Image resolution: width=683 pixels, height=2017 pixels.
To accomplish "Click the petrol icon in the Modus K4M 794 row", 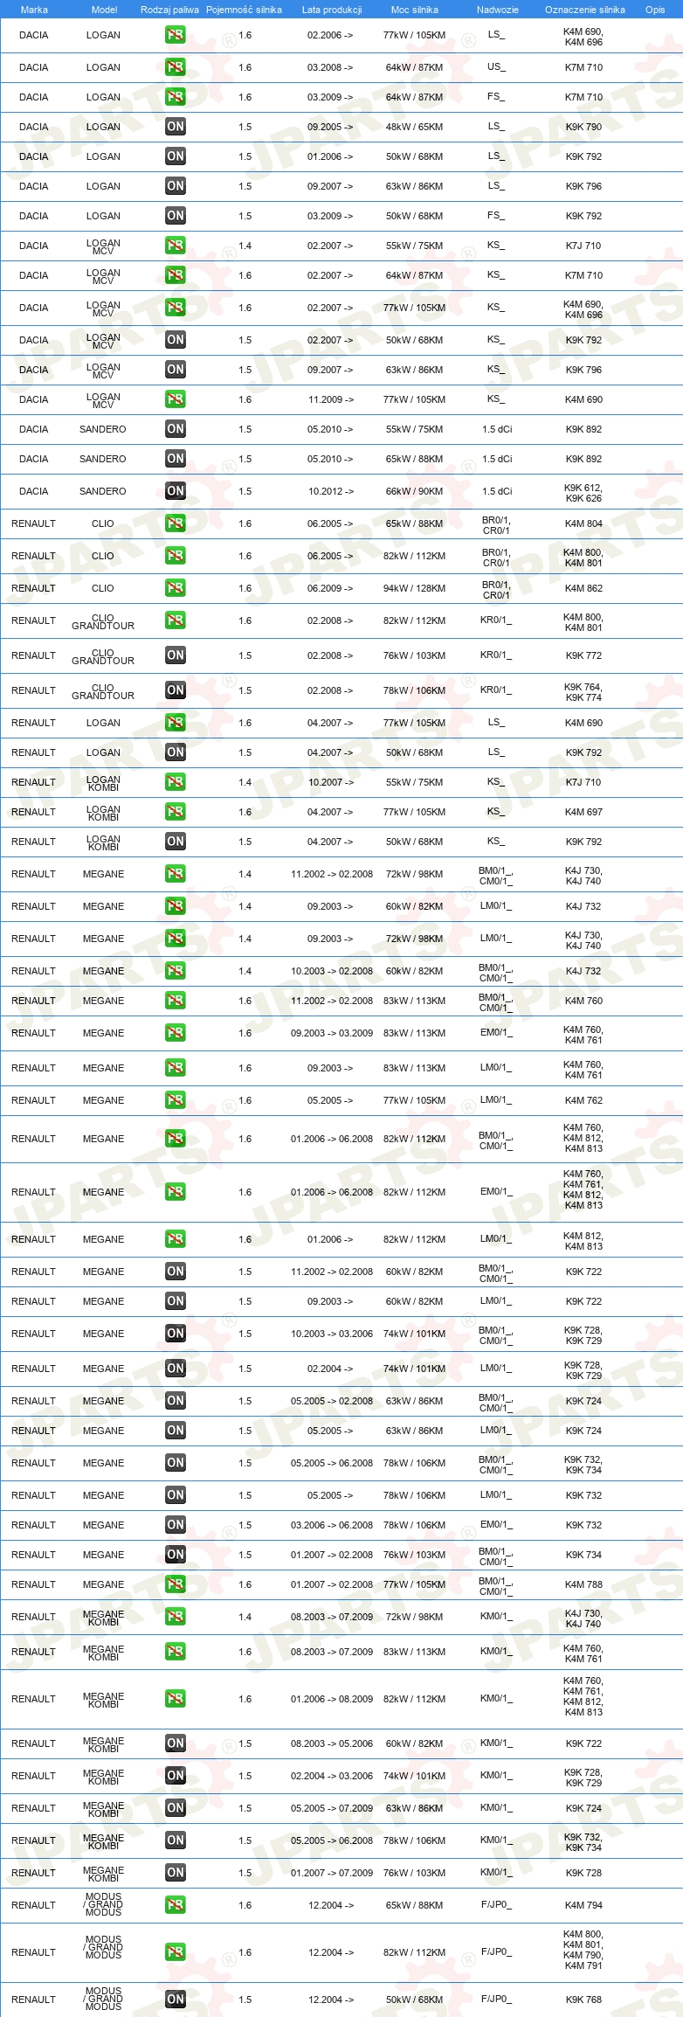I will (176, 1905).
